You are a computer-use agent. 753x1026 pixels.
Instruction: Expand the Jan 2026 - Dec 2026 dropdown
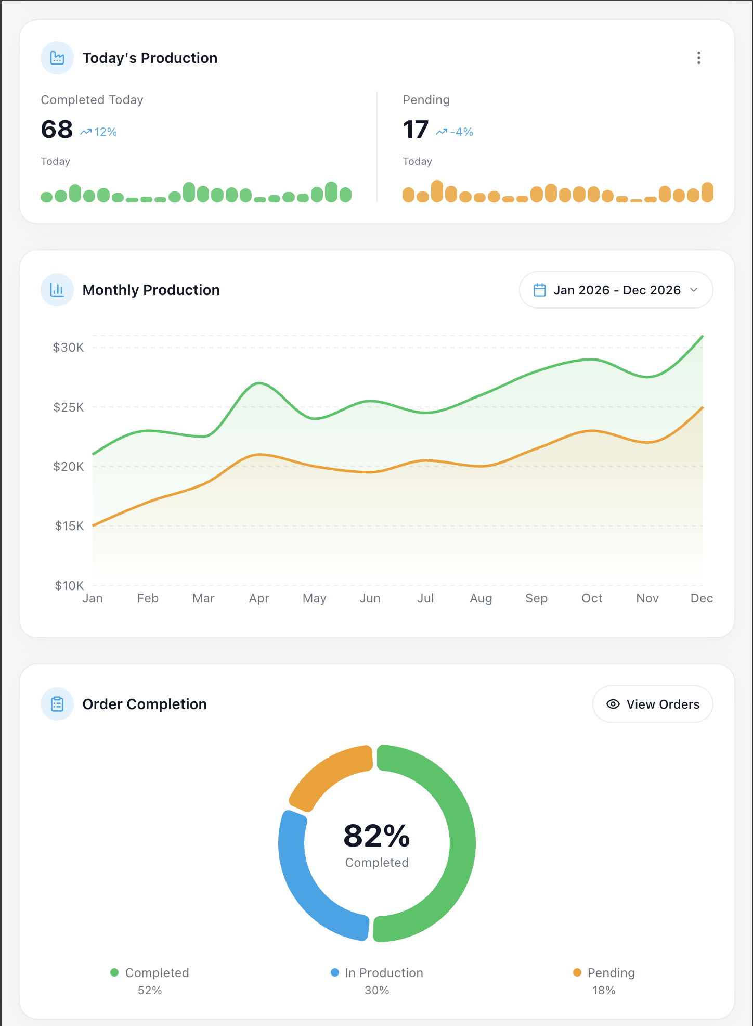pyautogui.click(x=616, y=290)
